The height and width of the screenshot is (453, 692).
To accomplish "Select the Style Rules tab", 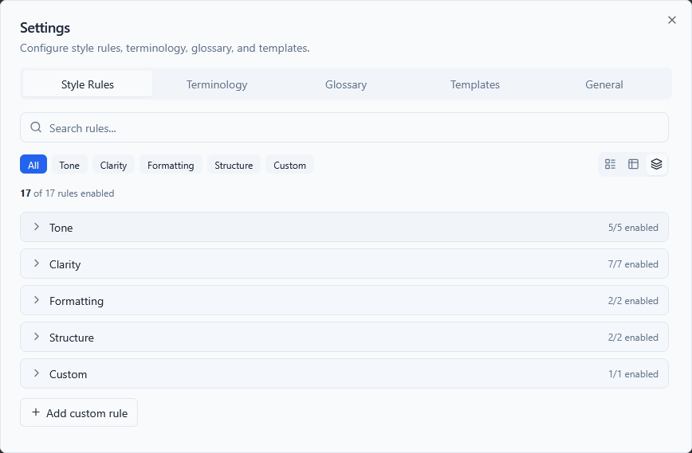I will pos(88,84).
